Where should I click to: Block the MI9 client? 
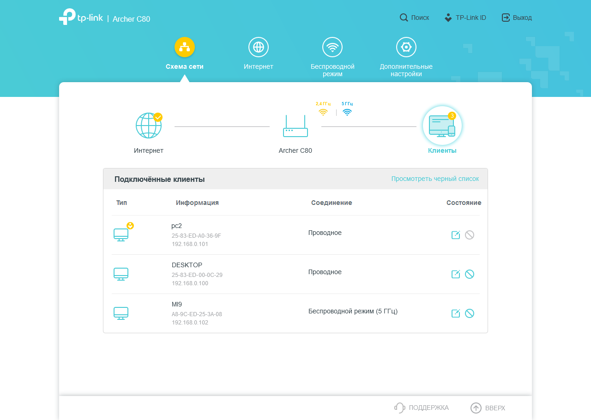470,313
